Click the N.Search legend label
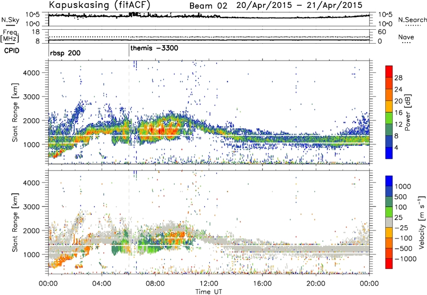 413,20
